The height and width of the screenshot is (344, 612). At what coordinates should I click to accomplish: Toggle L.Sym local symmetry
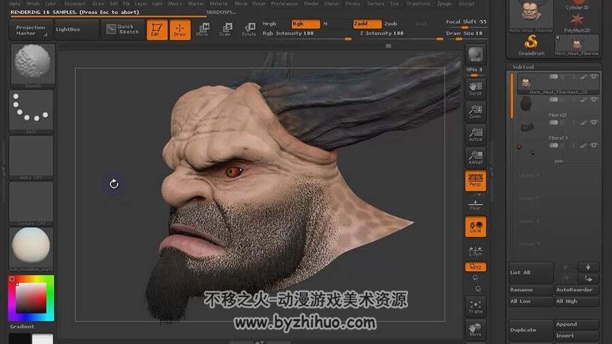coord(475,251)
